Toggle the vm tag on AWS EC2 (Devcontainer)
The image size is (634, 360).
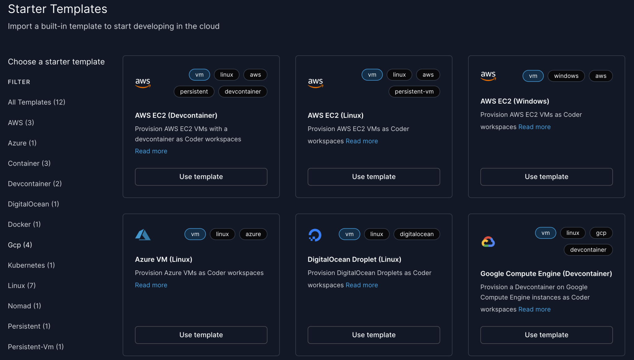(x=199, y=74)
